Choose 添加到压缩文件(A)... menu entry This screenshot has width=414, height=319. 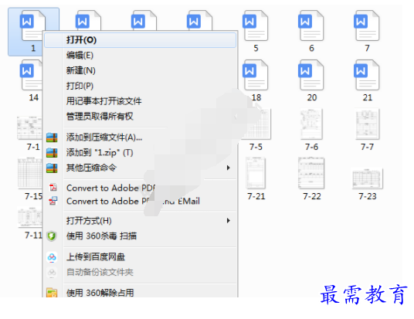(141, 137)
